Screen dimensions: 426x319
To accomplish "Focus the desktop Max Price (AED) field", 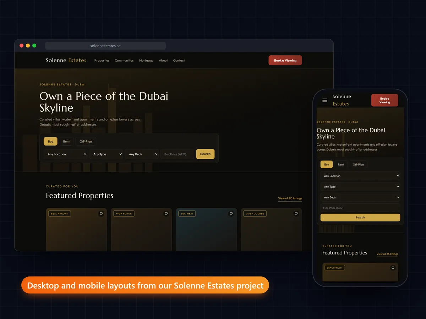I will point(177,154).
